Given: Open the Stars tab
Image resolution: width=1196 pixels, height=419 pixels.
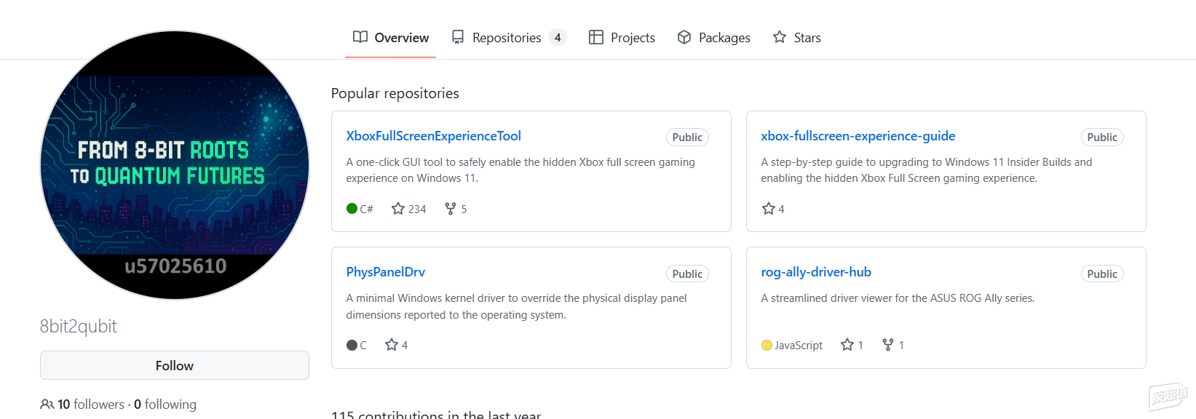Looking at the screenshot, I should [x=797, y=37].
